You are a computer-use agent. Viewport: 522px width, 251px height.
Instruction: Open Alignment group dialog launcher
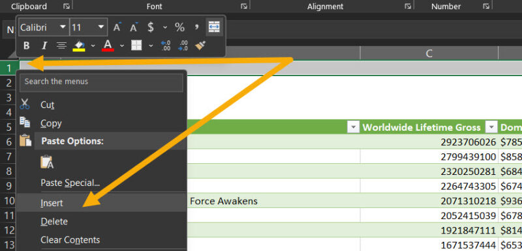pos(408,7)
